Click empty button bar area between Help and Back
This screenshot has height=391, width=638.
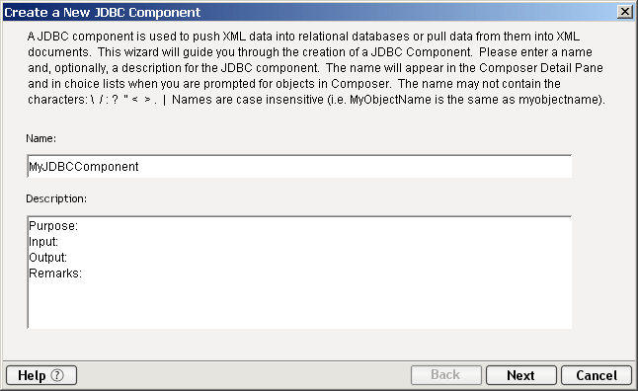pyautogui.click(x=243, y=375)
